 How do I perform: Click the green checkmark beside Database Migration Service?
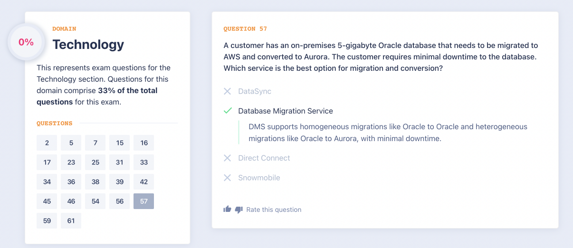[x=228, y=111]
